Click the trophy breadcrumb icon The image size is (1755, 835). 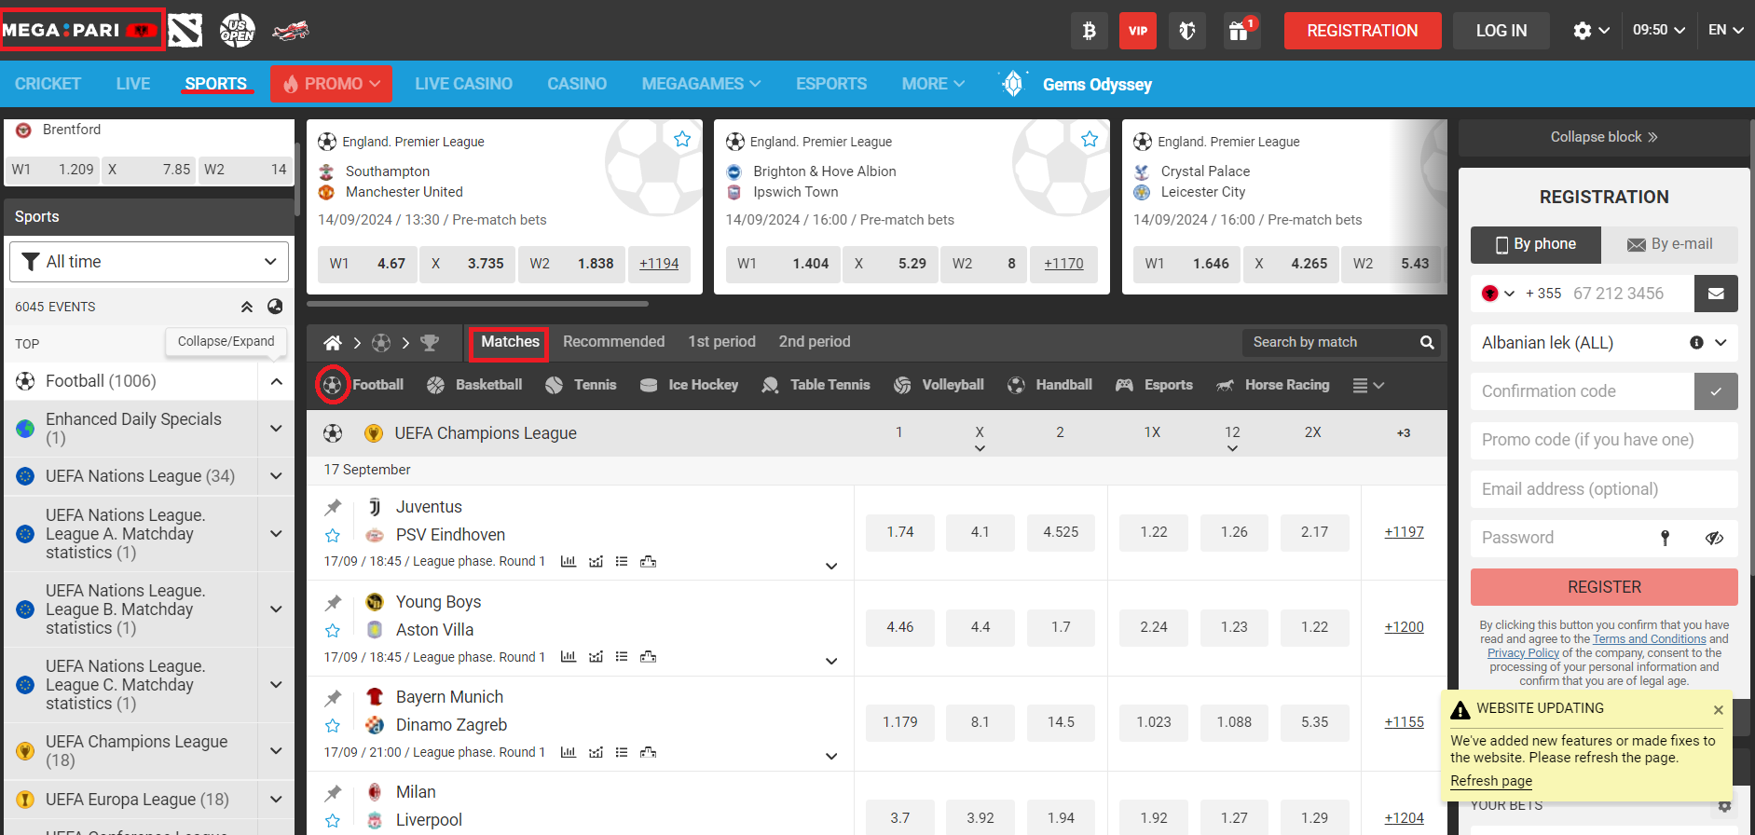click(x=430, y=342)
